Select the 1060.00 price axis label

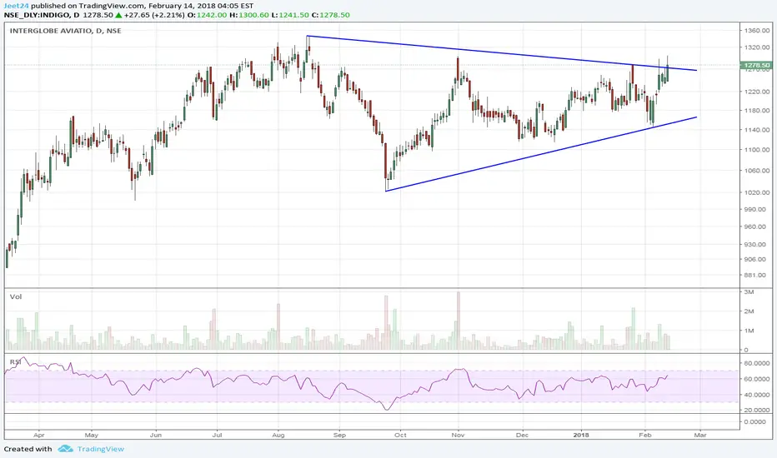757,171
